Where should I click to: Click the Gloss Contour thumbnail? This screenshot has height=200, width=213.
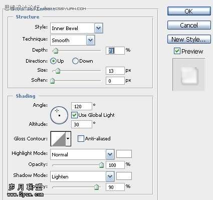pyautogui.click(x=58, y=139)
